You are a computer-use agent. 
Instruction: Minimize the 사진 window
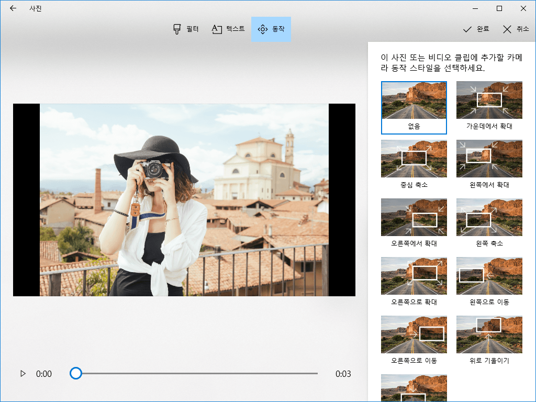click(475, 8)
